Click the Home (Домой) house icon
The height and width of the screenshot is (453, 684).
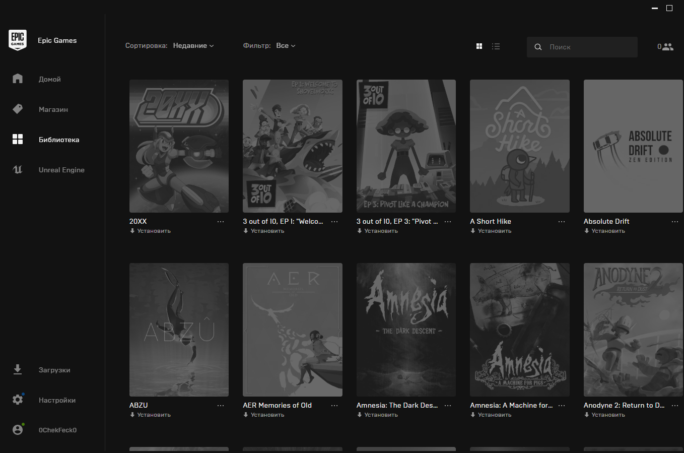pos(18,79)
